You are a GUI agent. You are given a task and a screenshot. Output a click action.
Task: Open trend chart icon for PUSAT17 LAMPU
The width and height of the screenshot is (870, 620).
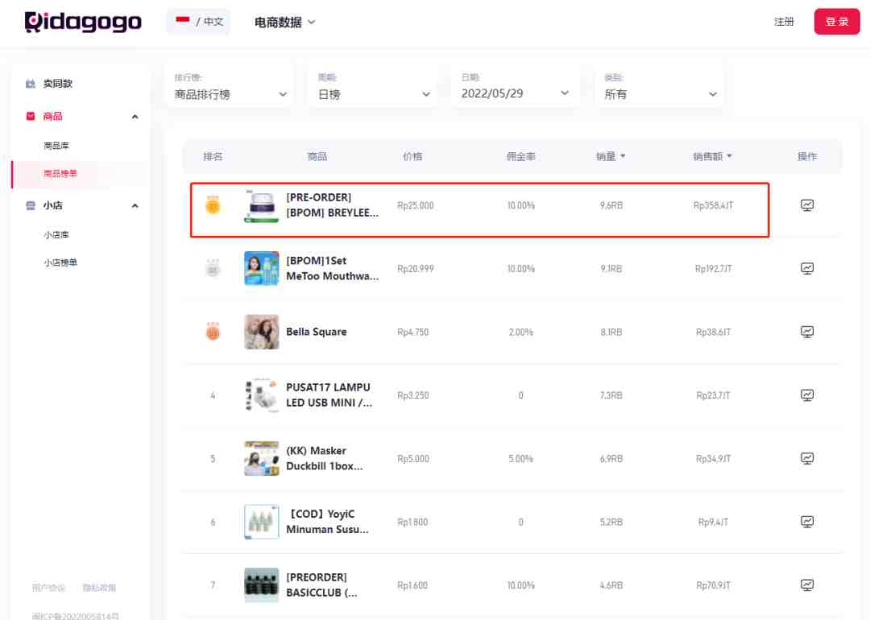[806, 395]
